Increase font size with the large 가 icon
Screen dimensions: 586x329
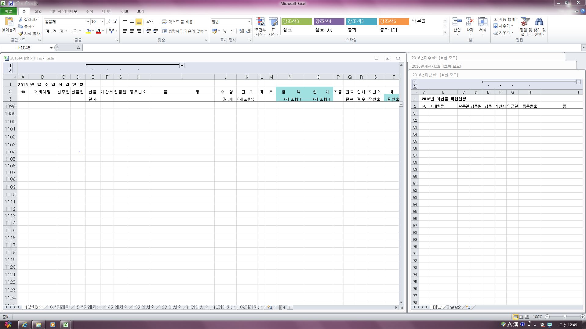pyautogui.click(x=108, y=22)
